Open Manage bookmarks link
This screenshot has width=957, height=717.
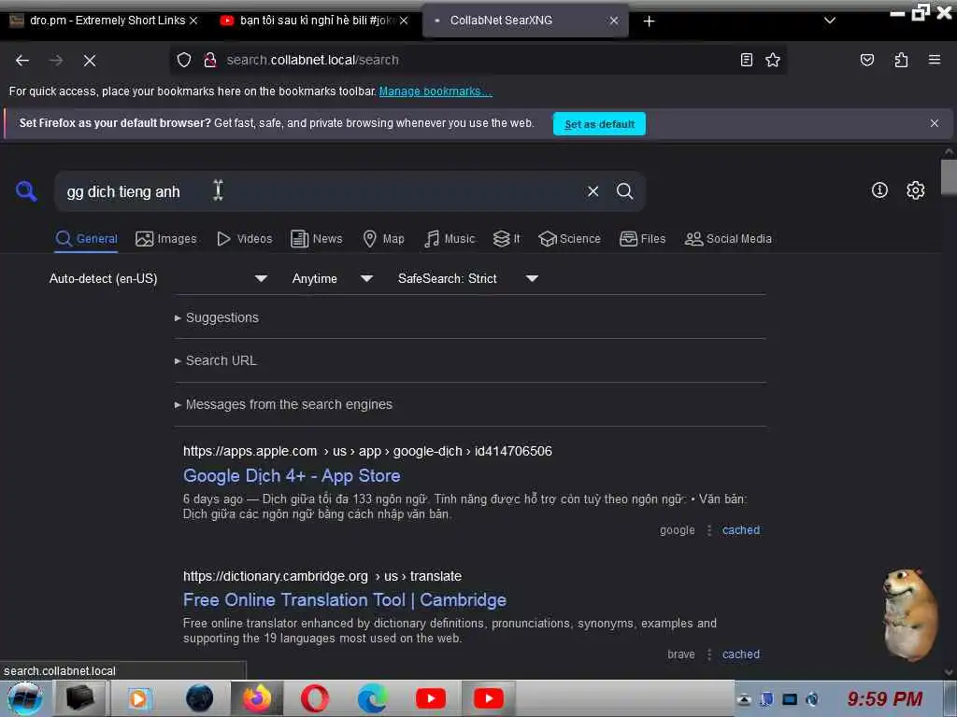coord(436,91)
